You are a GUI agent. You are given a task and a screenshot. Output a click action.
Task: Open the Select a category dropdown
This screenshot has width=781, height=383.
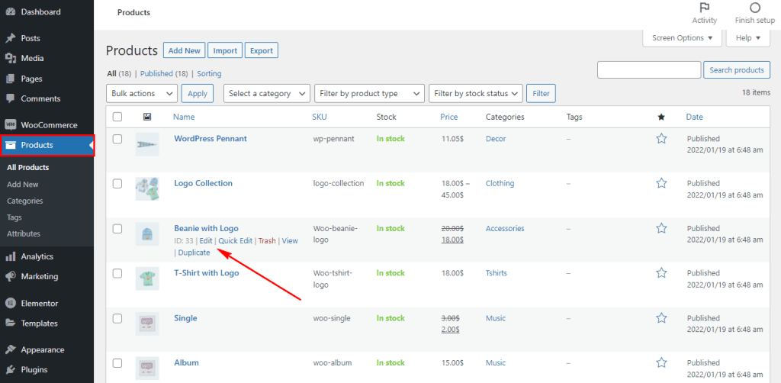[267, 93]
